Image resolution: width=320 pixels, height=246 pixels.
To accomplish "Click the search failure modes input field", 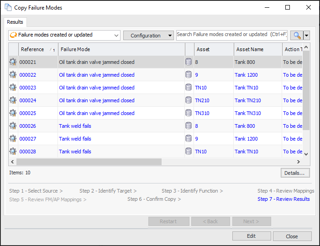I will pyautogui.click(x=231, y=35).
